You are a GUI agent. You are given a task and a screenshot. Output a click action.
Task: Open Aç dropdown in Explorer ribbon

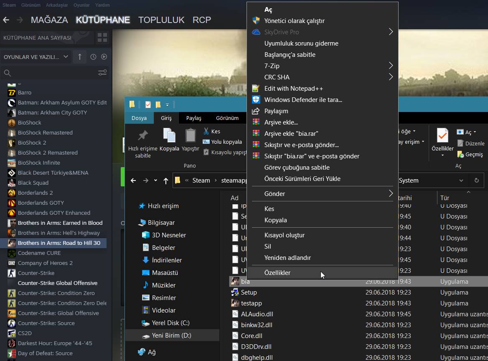point(475,132)
